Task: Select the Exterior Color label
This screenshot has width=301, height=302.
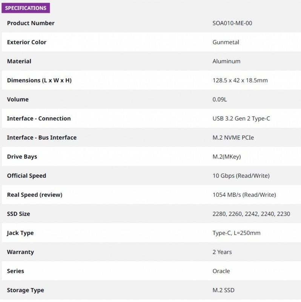Action: click(26, 42)
